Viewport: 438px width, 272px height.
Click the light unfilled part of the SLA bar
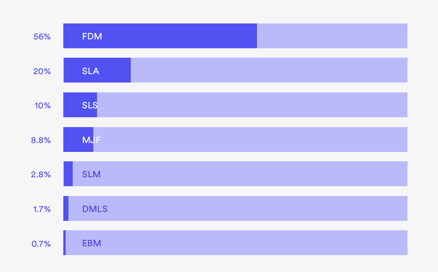click(x=269, y=71)
